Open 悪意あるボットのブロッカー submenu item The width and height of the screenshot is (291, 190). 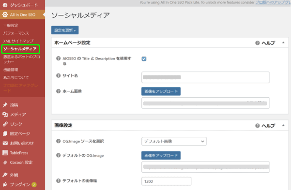[21, 59]
